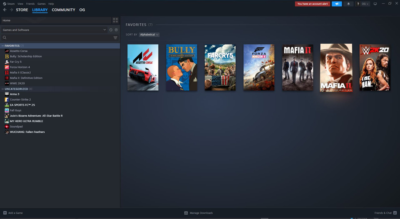Open the OG account dropdown
400x219 pixels.
click(x=365, y=4)
